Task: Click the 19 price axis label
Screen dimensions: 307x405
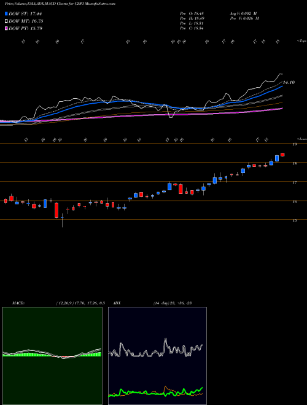Action: pos(294,144)
